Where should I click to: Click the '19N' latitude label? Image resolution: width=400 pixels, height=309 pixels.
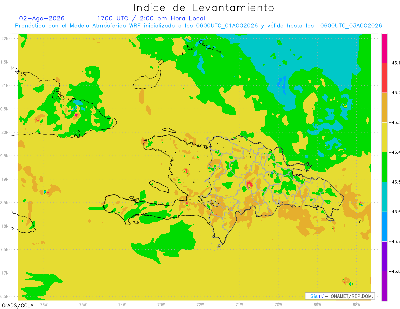[x=5, y=179]
